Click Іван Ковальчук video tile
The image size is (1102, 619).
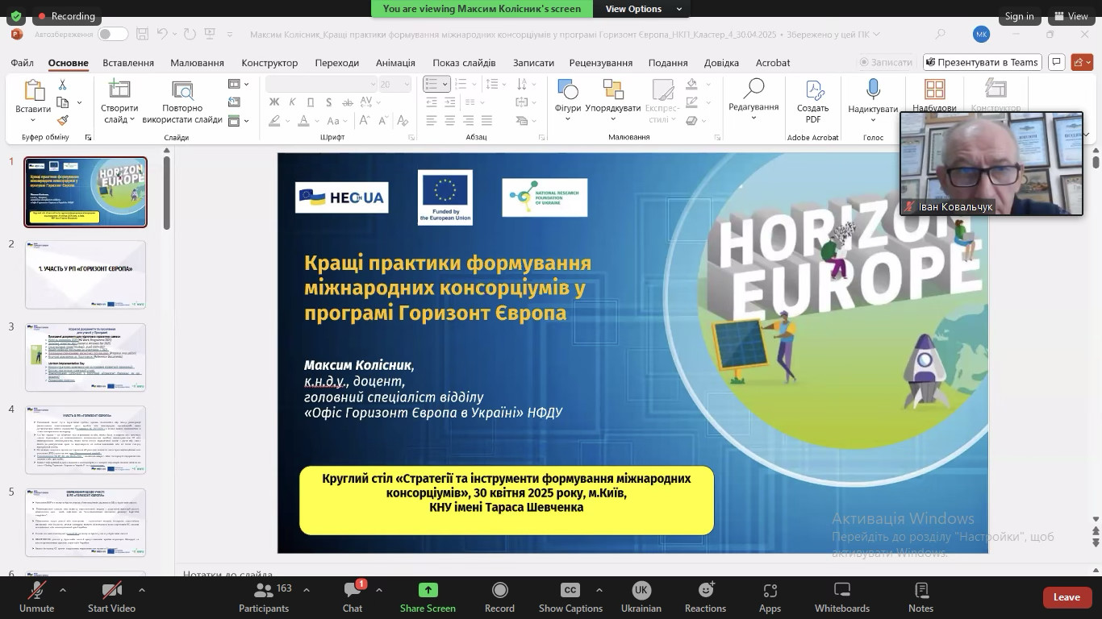[x=991, y=164]
